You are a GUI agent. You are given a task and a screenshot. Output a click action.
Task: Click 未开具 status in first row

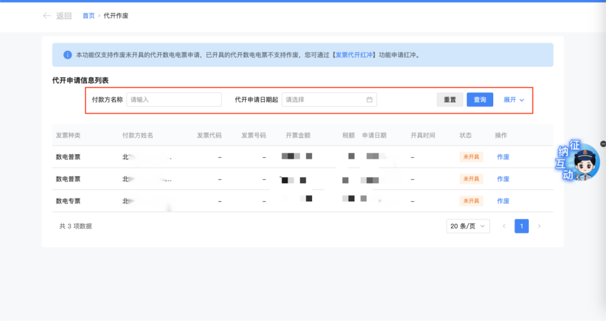(471, 157)
